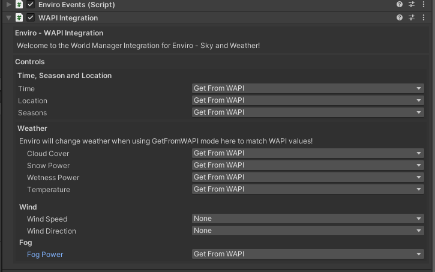Screen dimensions: 435x272
Task: Click the WAPI Integration header title
Action: tap(68, 17)
